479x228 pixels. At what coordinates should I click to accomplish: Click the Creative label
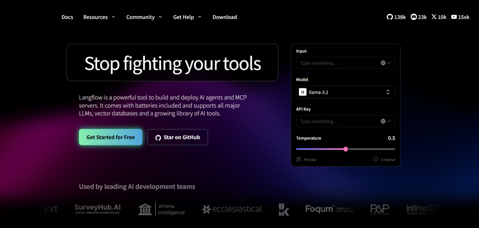tap(388, 160)
